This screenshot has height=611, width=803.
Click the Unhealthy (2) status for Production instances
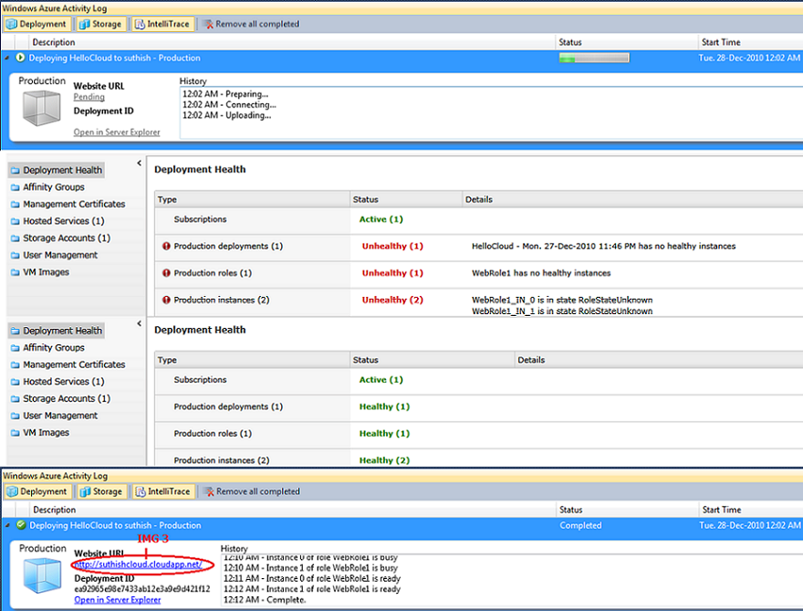392,300
